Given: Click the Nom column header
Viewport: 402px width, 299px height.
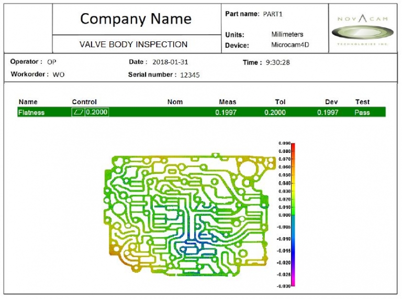Looking at the screenshot, I should [x=175, y=102].
